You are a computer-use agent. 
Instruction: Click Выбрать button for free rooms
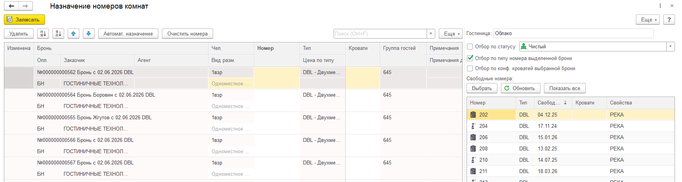click(x=482, y=88)
